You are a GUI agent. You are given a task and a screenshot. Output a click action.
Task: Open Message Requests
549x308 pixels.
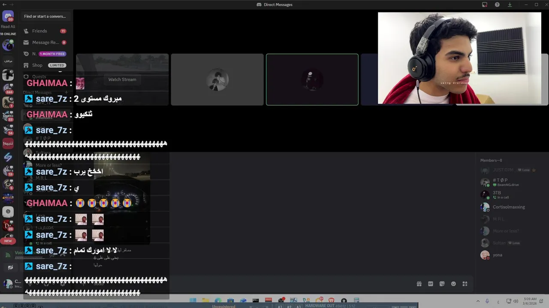(45, 42)
